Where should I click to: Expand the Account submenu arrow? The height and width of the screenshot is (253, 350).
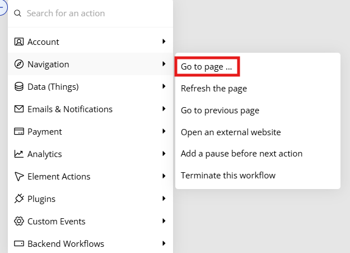(164, 42)
